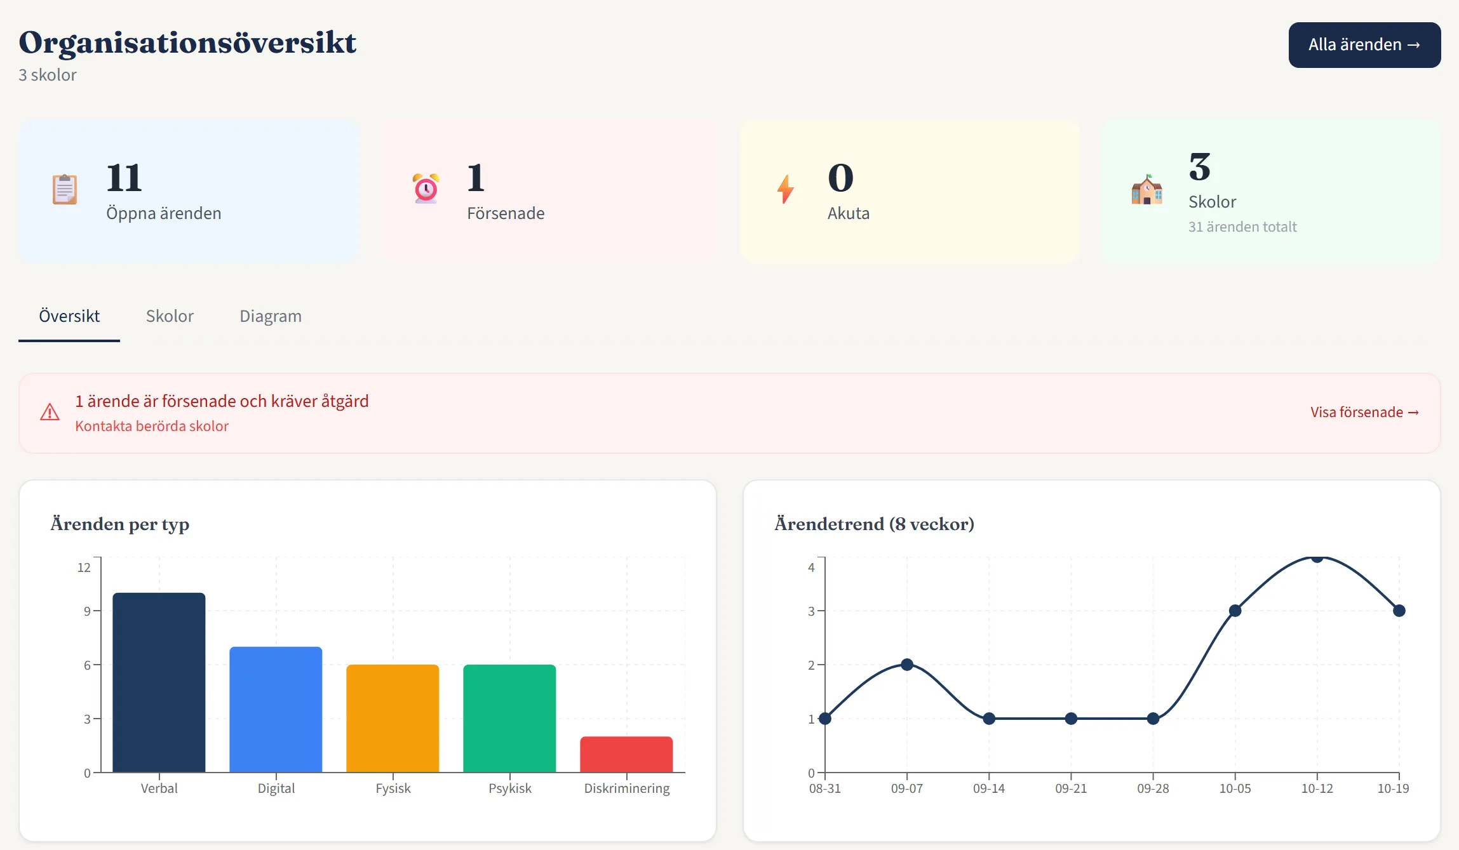Click the trend data point at 09-28
This screenshot has width=1459, height=850.
1153,719
